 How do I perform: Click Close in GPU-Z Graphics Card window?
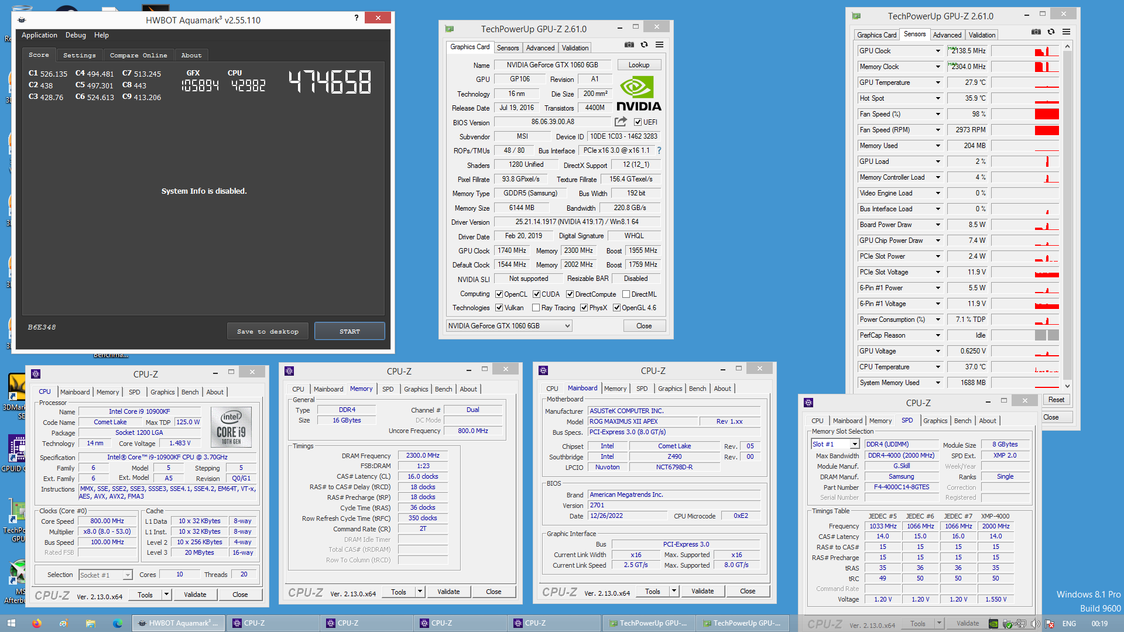(644, 326)
